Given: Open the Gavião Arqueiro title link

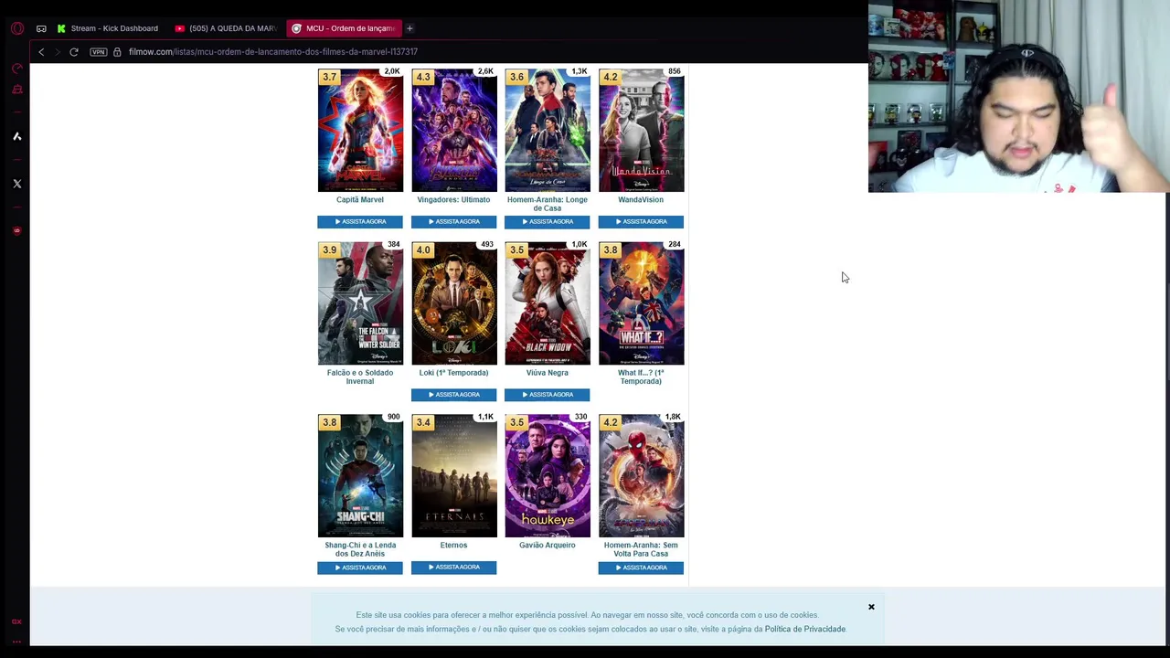Looking at the screenshot, I should point(548,546).
